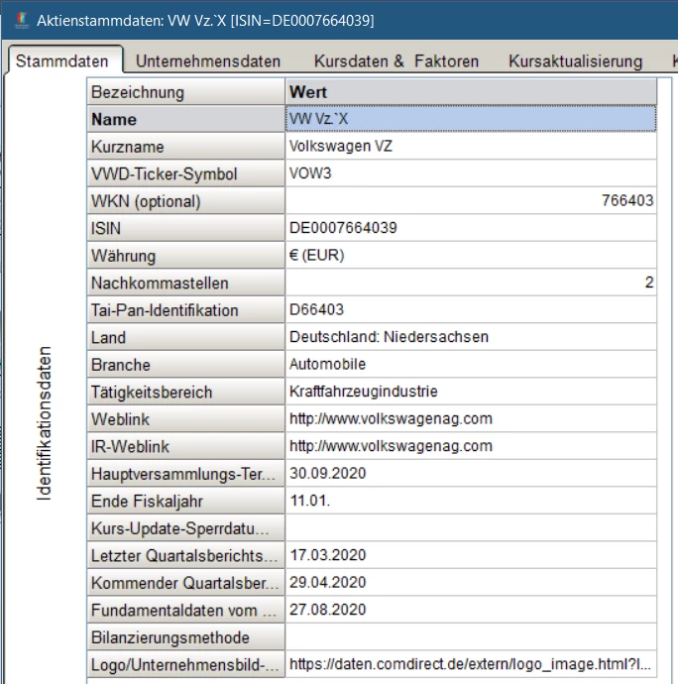Click the Logo/Unternehmensbild row label

coord(186,664)
